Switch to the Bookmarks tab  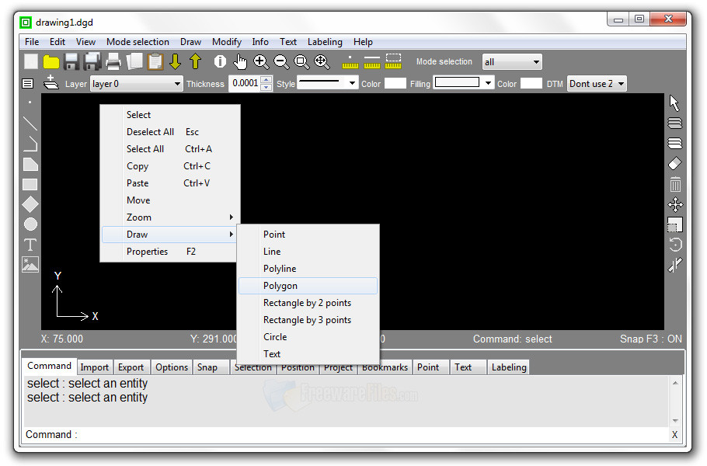coord(385,368)
